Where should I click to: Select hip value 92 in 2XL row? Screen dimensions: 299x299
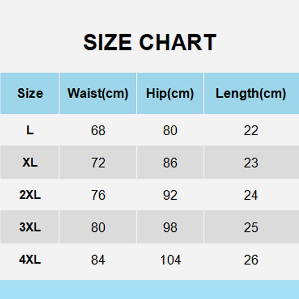[x=170, y=195]
